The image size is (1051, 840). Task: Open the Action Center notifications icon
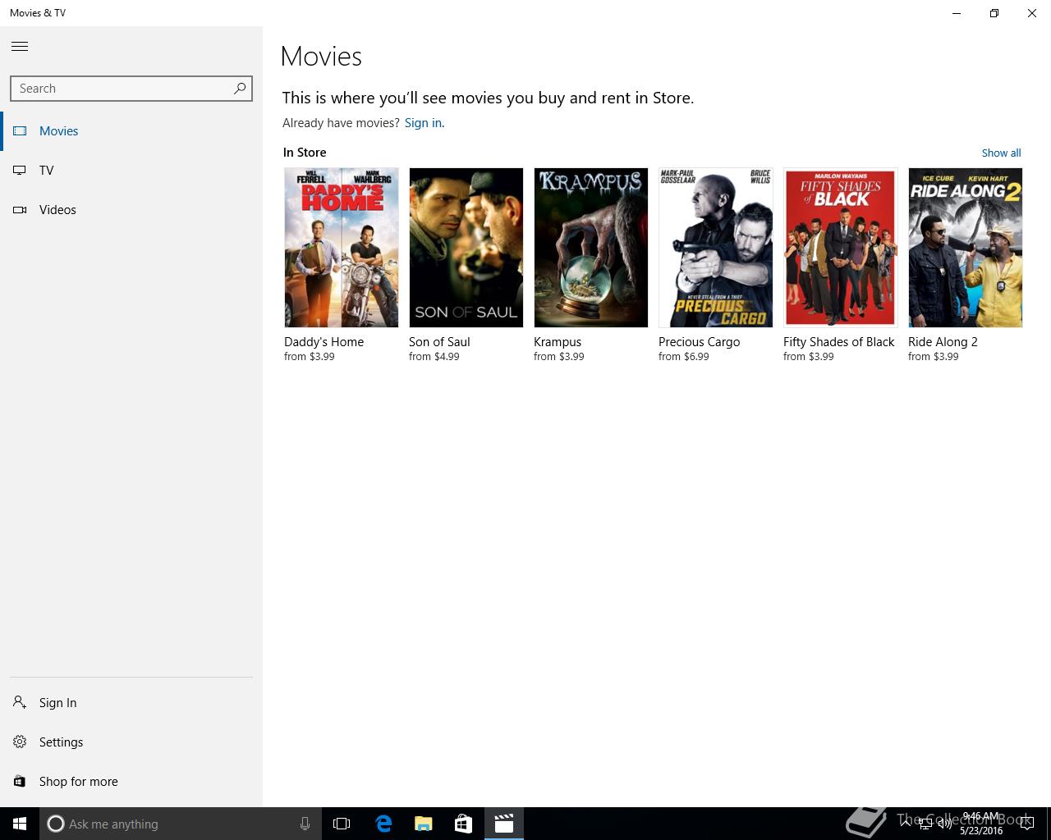[x=1026, y=824]
